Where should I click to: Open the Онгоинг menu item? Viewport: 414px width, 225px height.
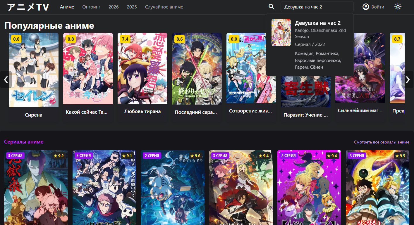[91, 7]
